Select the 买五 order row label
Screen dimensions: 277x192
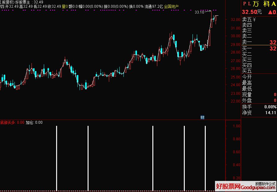[247, 71]
